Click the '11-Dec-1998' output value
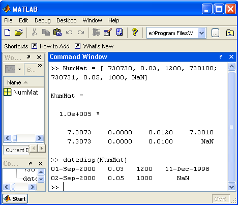Viewport: 238px width, 205px height. (187, 169)
